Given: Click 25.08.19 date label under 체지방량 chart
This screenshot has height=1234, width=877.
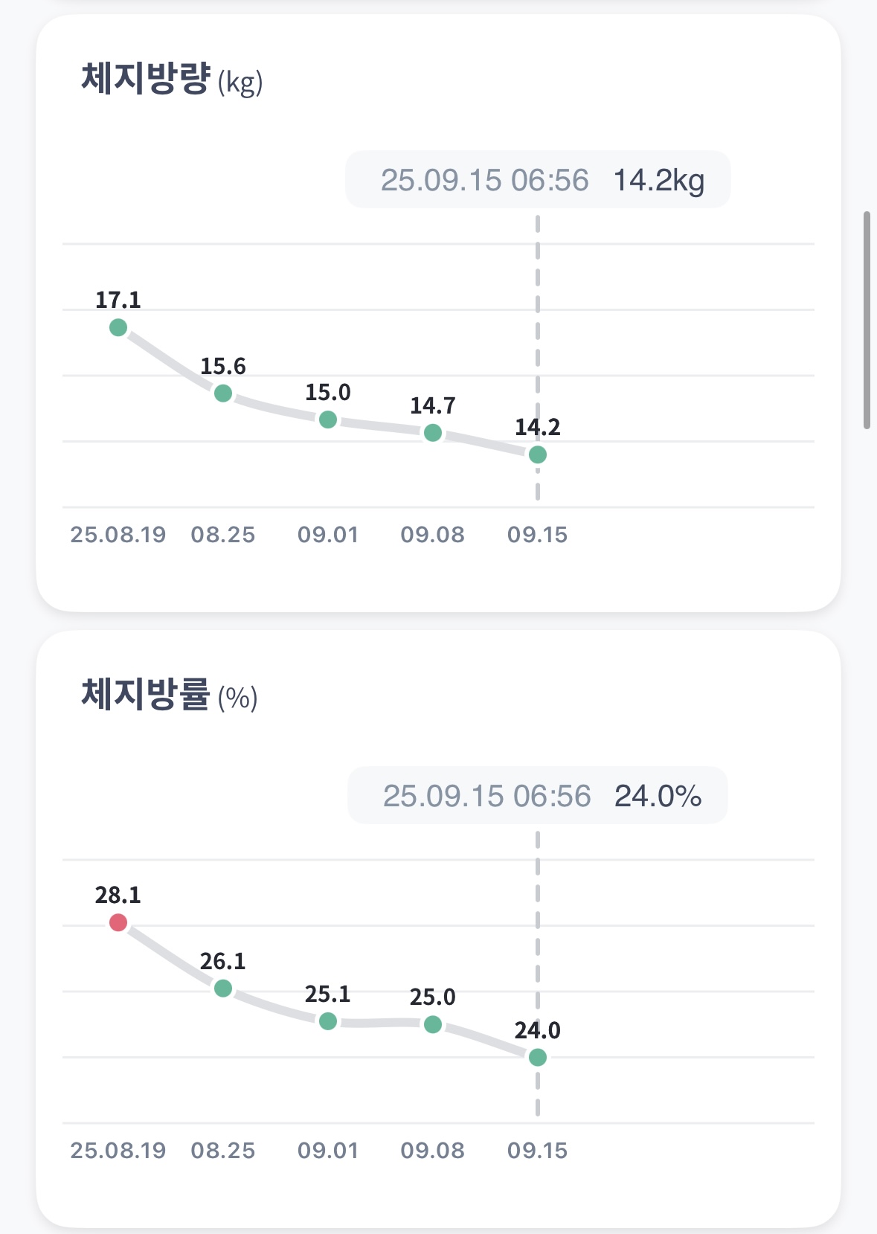Looking at the screenshot, I should click(x=118, y=535).
